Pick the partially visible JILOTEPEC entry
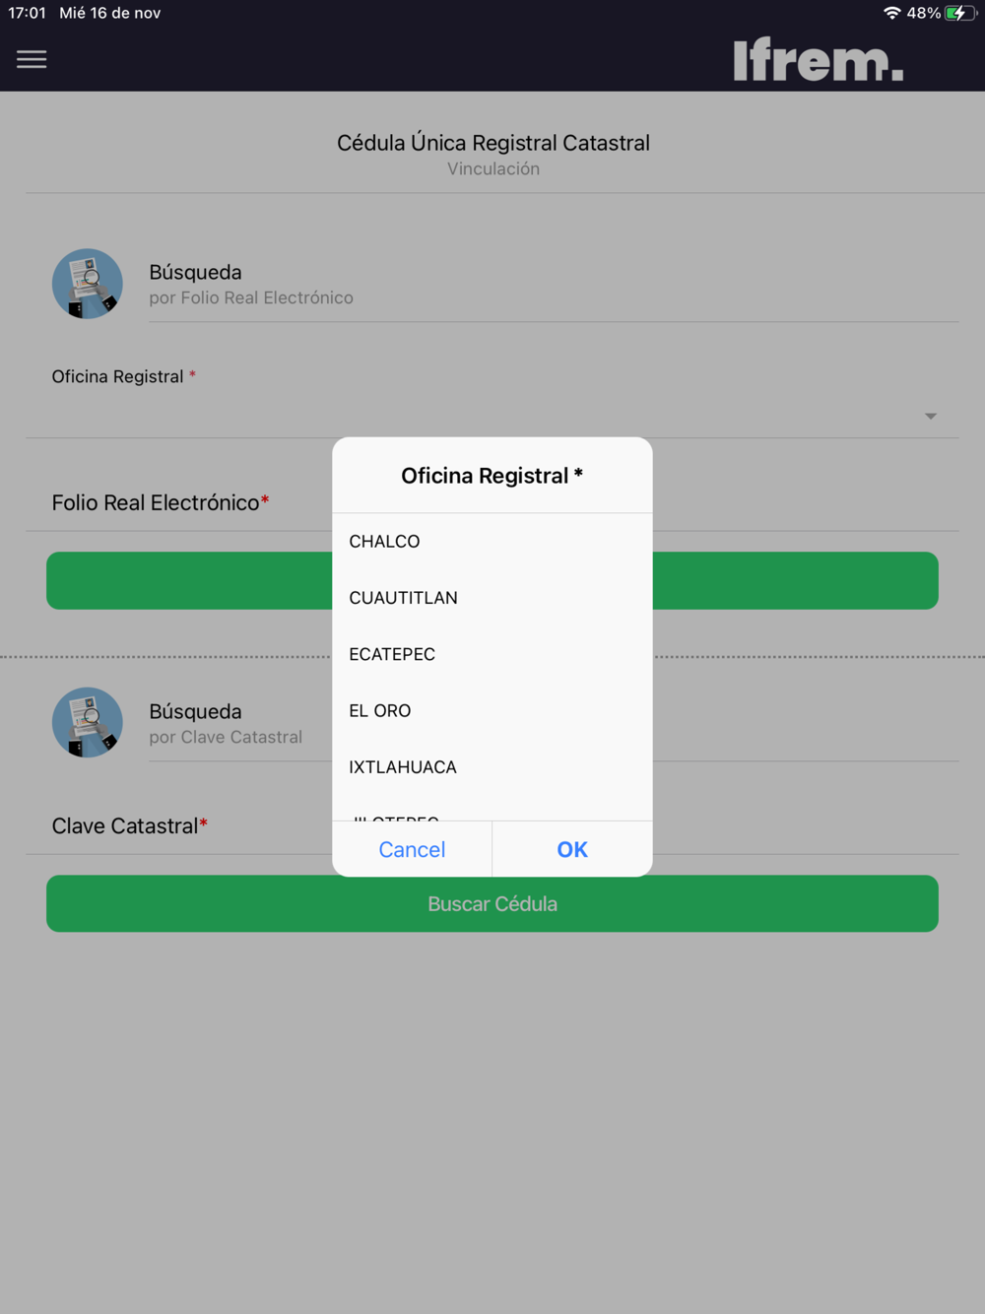The height and width of the screenshot is (1314, 985). 492,815
